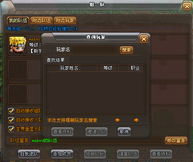Image resolution: width=193 pixels, height=162 pixels.
Task: Click the 邀请入队 button in dialog
Action: 96,132
